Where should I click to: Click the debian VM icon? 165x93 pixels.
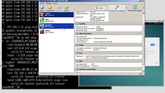tap(42, 32)
